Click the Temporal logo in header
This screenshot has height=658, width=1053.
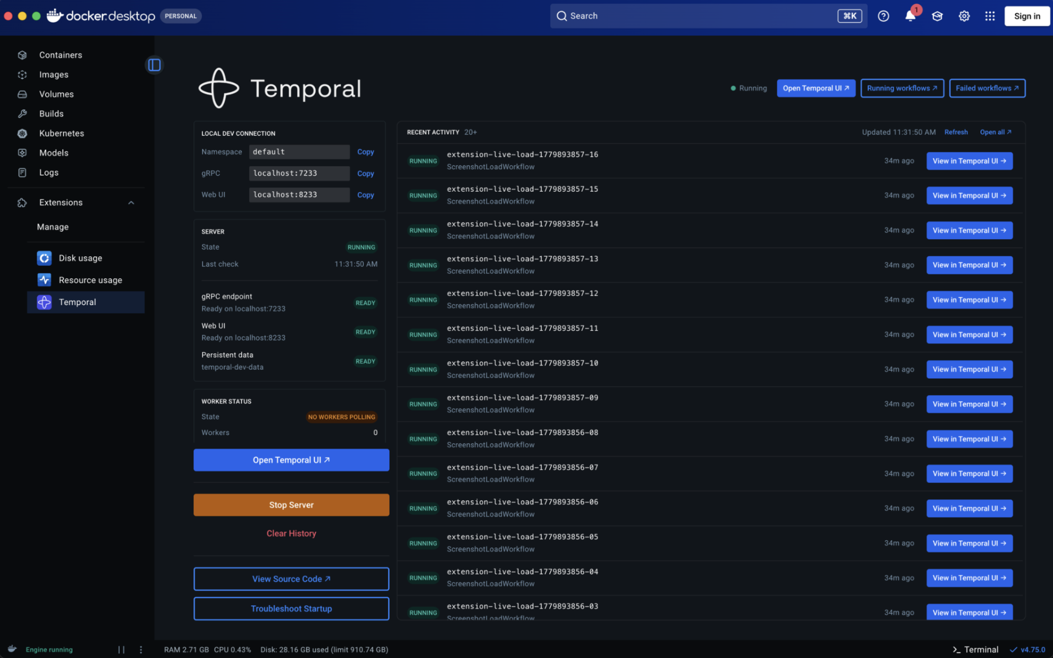click(219, 88)
